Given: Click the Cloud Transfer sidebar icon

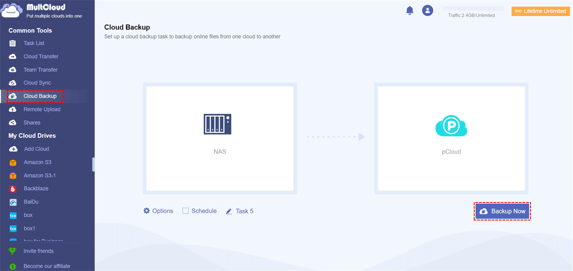Looking at the screenshot, I should 13,56.
